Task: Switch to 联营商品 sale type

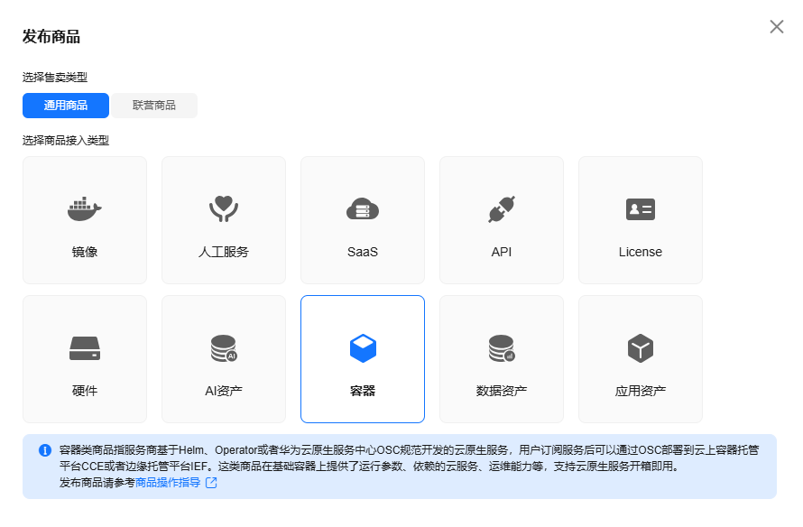Action: pyautogui.click(x=154, y=106)
